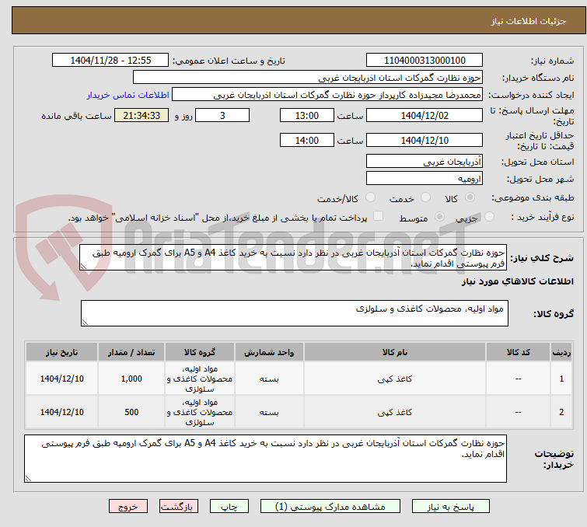Click the خروج exit button
The height and width of the screenshot is (527, 587).
[x=128, y=507]
